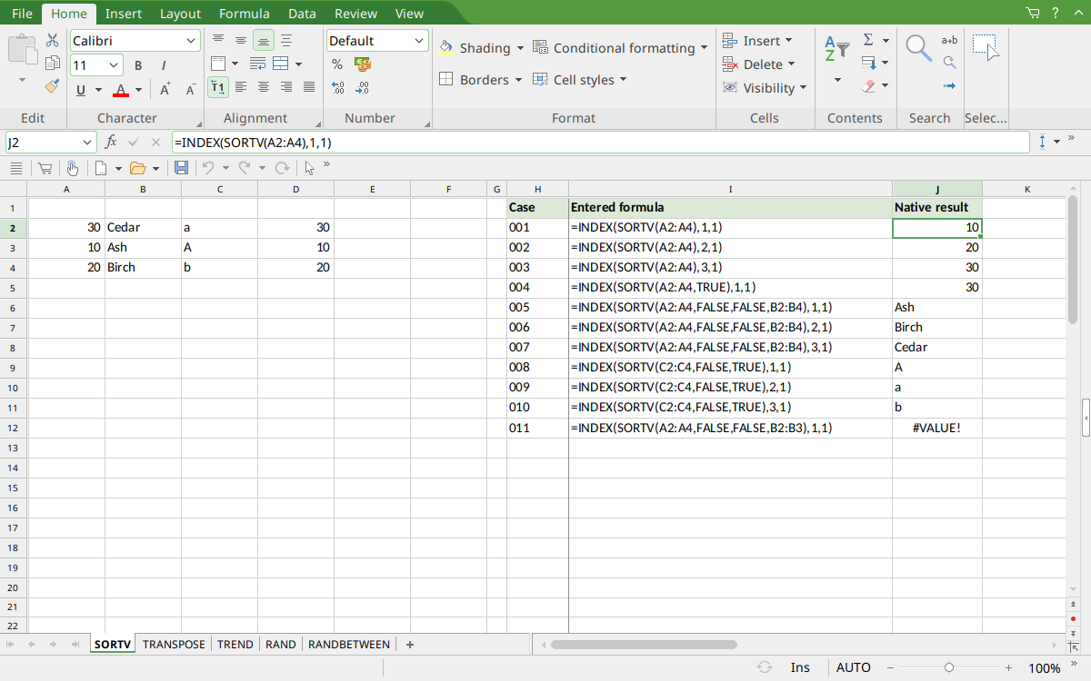Click the zoom slider handle
Image resolution: width=1091 pixels, height=681 pixels.
point(949,667)
